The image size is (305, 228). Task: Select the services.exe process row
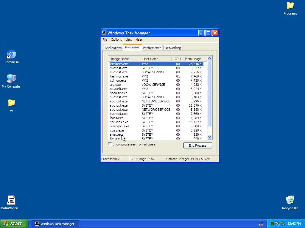[156, 122]
